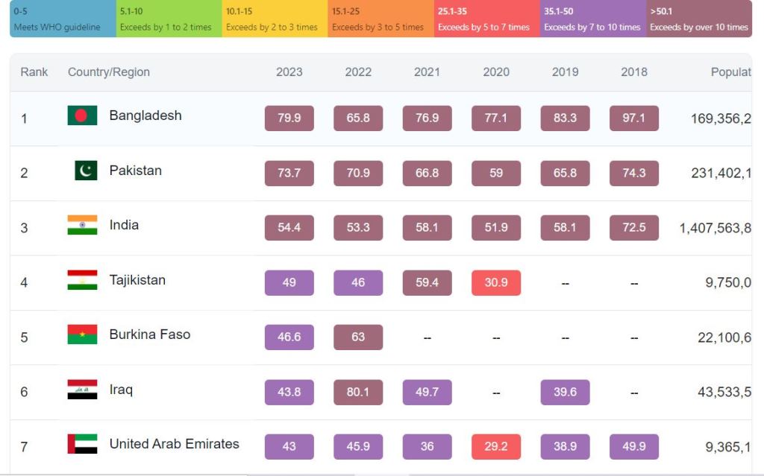Viewport: 764px width, 476px height.
Task: Click the Rank column header
Action: click(x=34, y=72)
